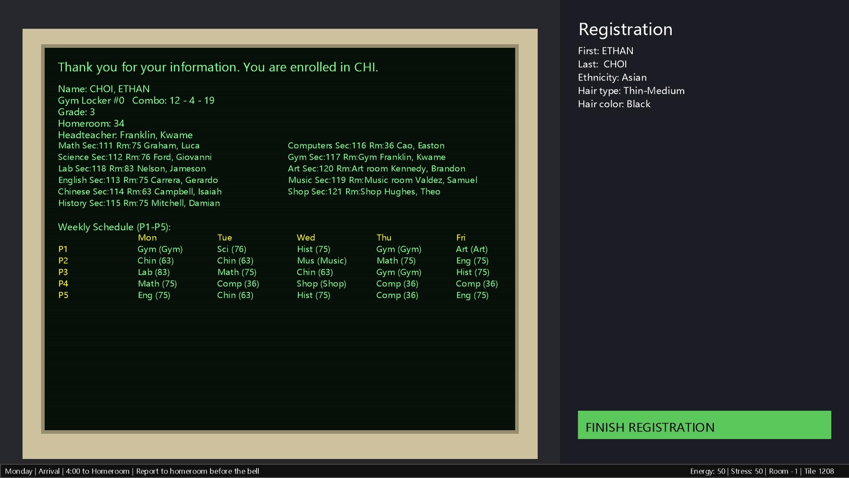Click the P2 row label
Image resolution: width=849 pixels, height=478 pixels.
point(63,261)
